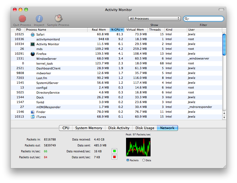Sort by PID column header
Screen dimensions: 237x183
tap(18, 30)
